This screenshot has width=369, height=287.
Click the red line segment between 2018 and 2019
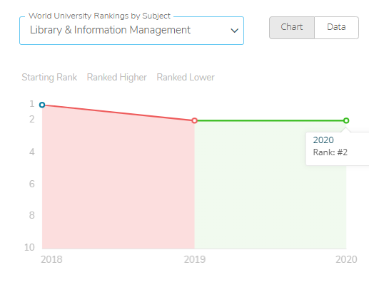[x=118, y=113]
